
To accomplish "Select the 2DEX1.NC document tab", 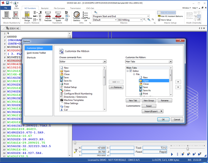I will 13,28.
